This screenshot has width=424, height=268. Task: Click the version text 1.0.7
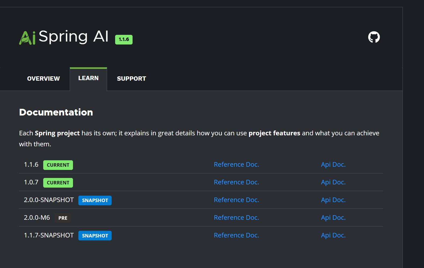point(31,182)
